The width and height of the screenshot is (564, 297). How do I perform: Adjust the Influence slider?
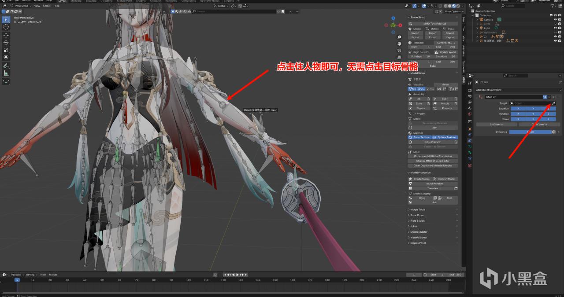[531, 132]
